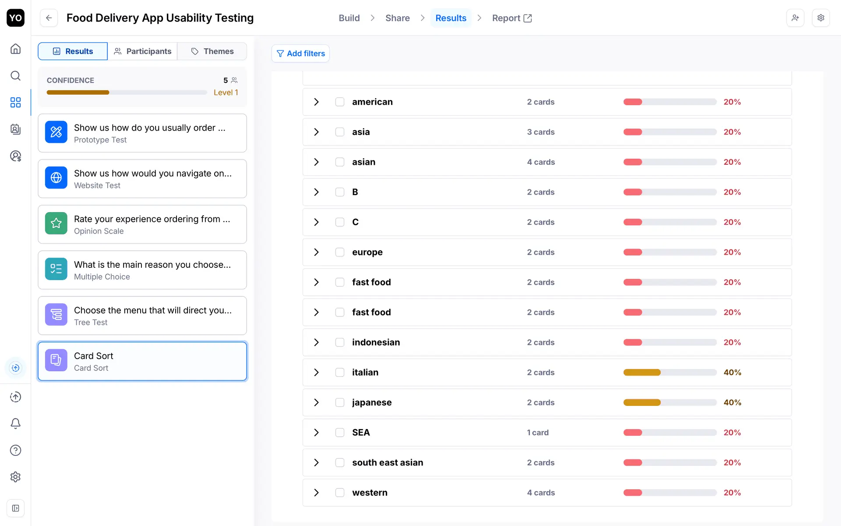Select the Tree Test block card
Image resolution: width=841 pixels, height=526 pixels.
(x=142, y=316)
